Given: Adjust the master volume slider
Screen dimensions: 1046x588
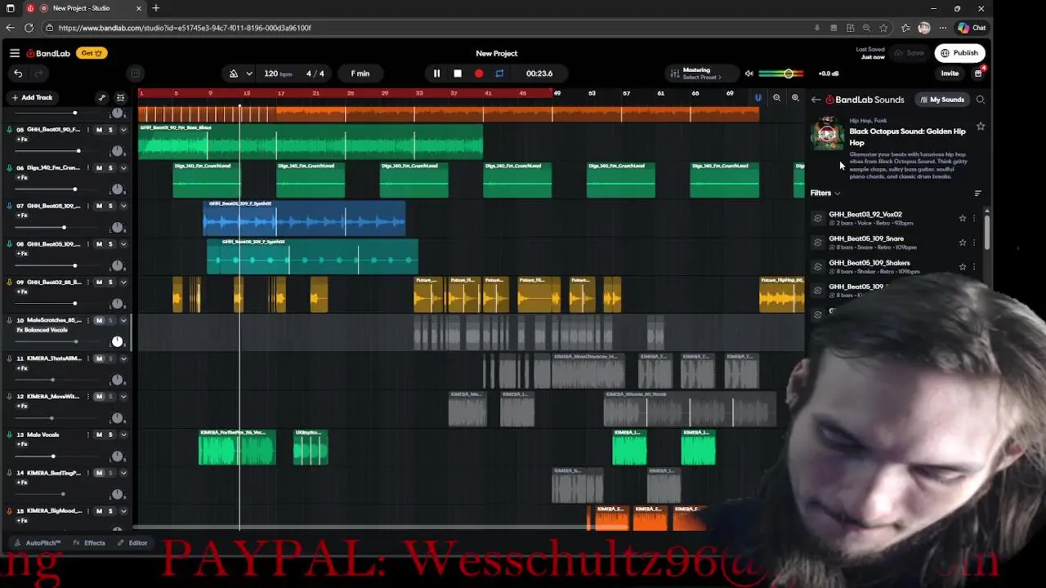Looking at the screenshot, I should click(781, 73).
